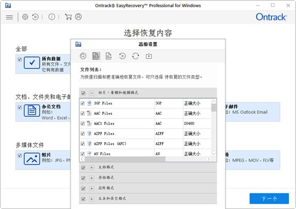Click the 下一个 next button
This screenshot has height=209, width=296.
[269, 198]
